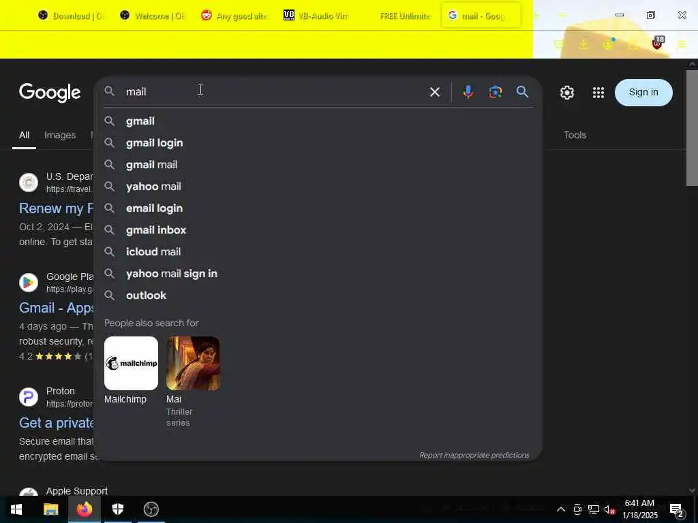Open Google quick settings gear icon
Image resolution: width=698 pixels, height=523 pixels.
[x=566, y=93]
